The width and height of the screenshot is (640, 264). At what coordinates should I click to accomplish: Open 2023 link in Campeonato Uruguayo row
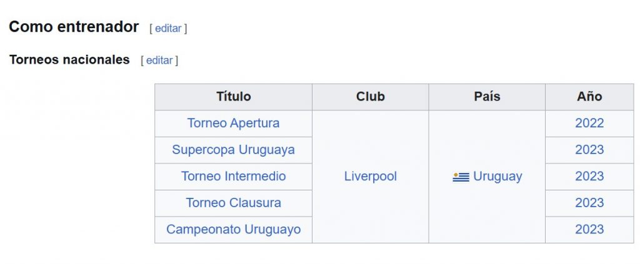pyautogui.click(x=589, y=230)
